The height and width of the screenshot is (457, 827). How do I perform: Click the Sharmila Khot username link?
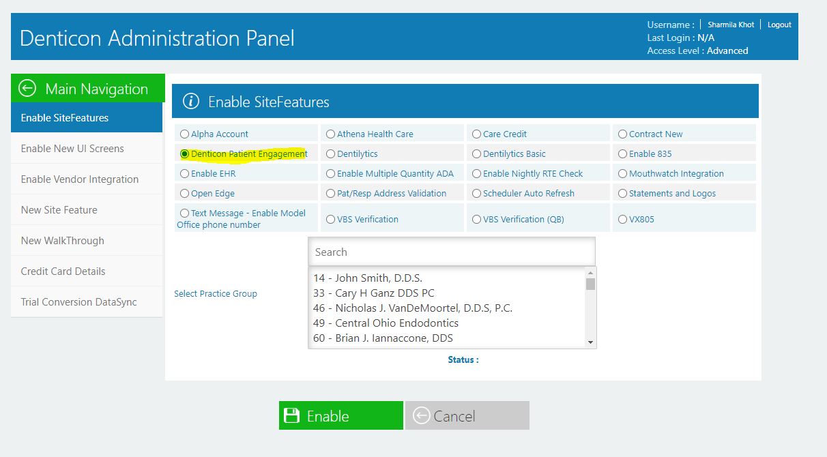pyautogui.click(x=731, y=25)
